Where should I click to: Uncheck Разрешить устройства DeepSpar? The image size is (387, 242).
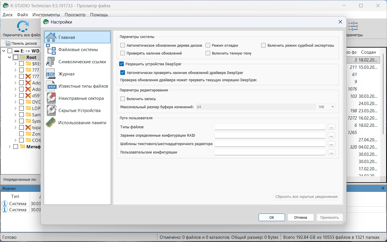(x=121, y=64)
